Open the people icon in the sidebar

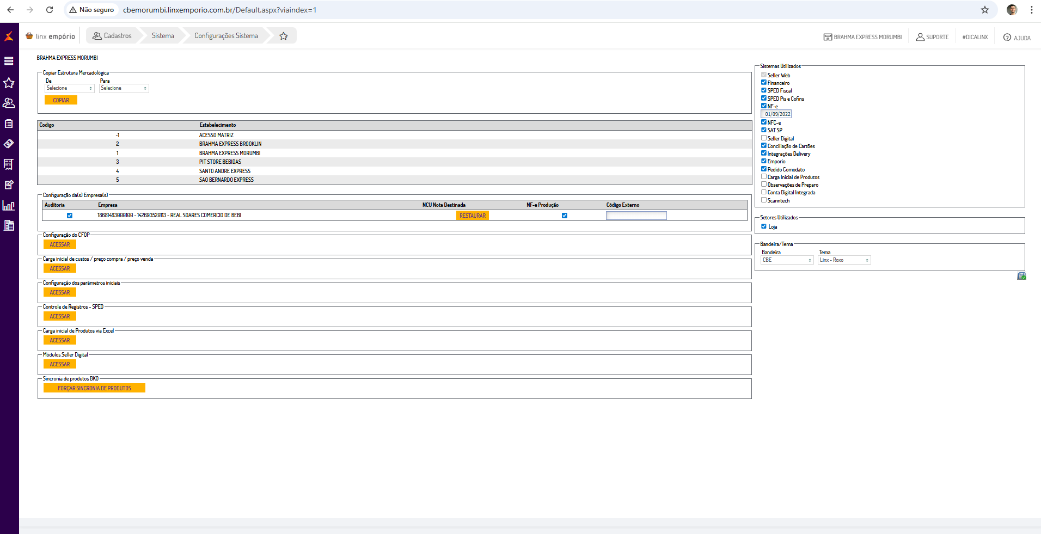pos(9,103)
